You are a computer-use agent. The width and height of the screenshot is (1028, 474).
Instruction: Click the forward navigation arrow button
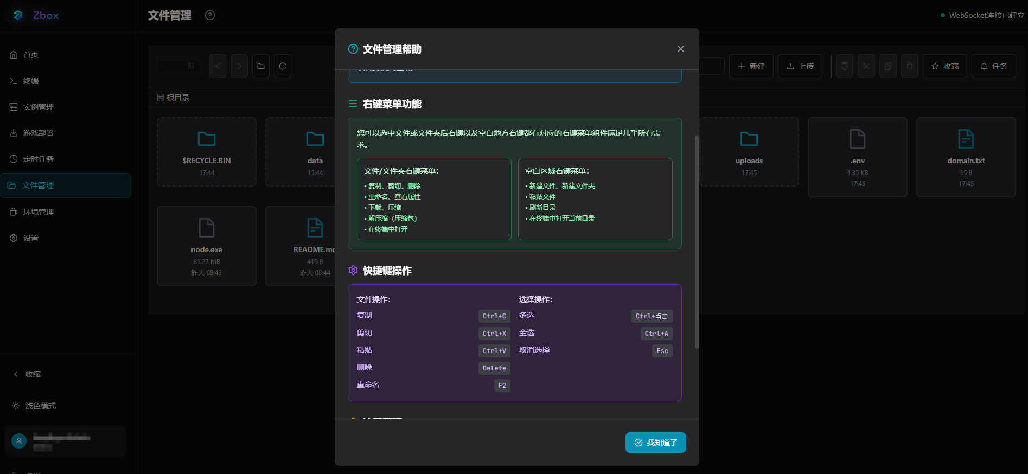pos(239,66)
